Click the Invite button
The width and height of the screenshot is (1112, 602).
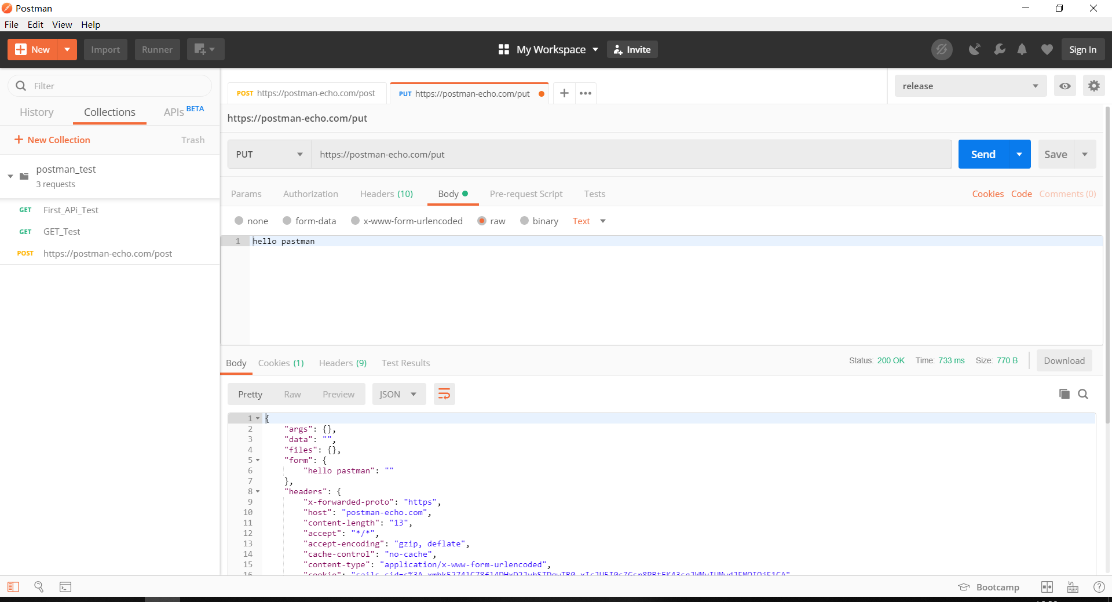click(632, 50)
